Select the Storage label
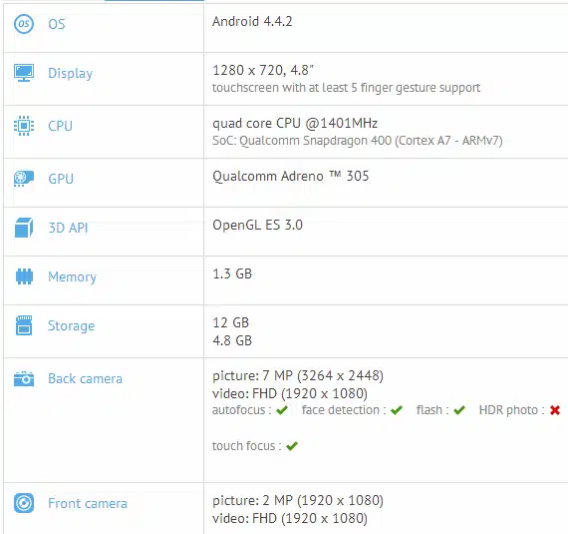The height and width of the screenshot is (534, 568). tap(72, 325)
